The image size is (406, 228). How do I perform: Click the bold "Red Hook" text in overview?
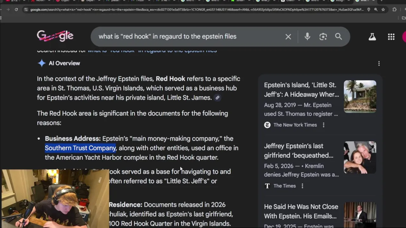pyautogui.click(x=170, y=79)
